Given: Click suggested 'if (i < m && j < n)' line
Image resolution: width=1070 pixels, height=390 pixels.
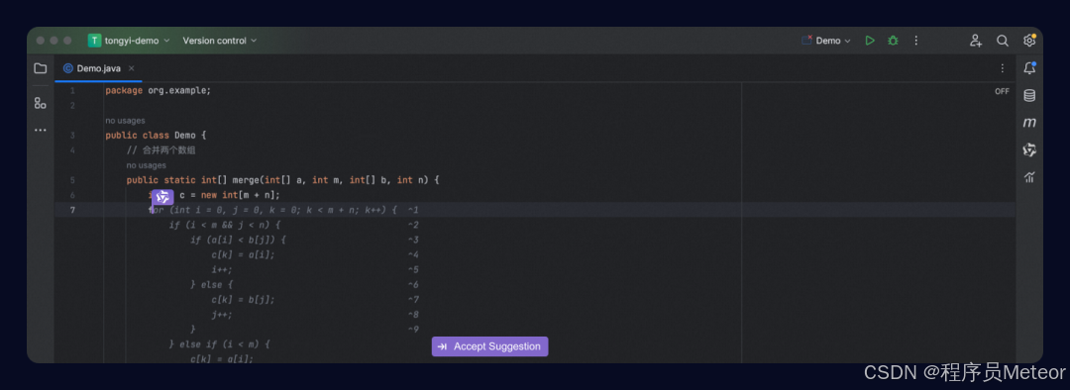Looking at the screenshot, I should [225, 225].
